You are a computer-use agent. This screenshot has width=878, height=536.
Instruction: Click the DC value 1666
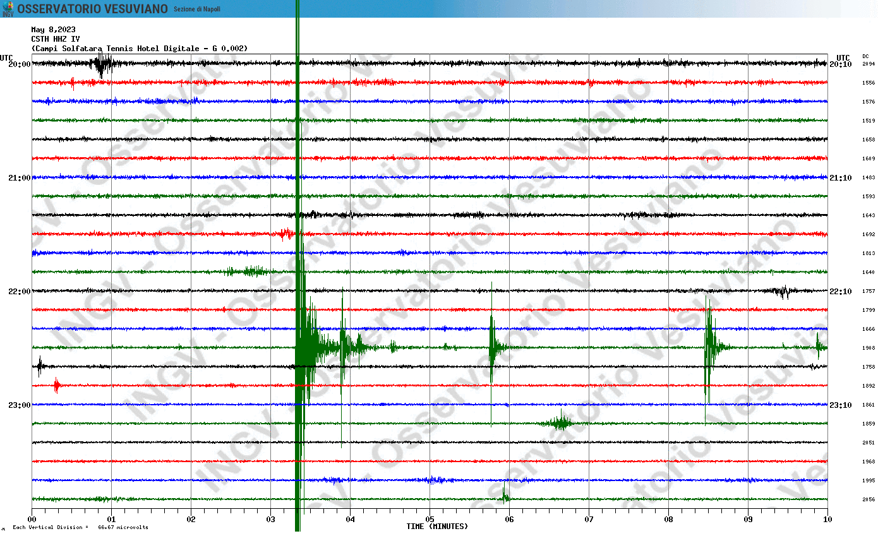(869, 329)
